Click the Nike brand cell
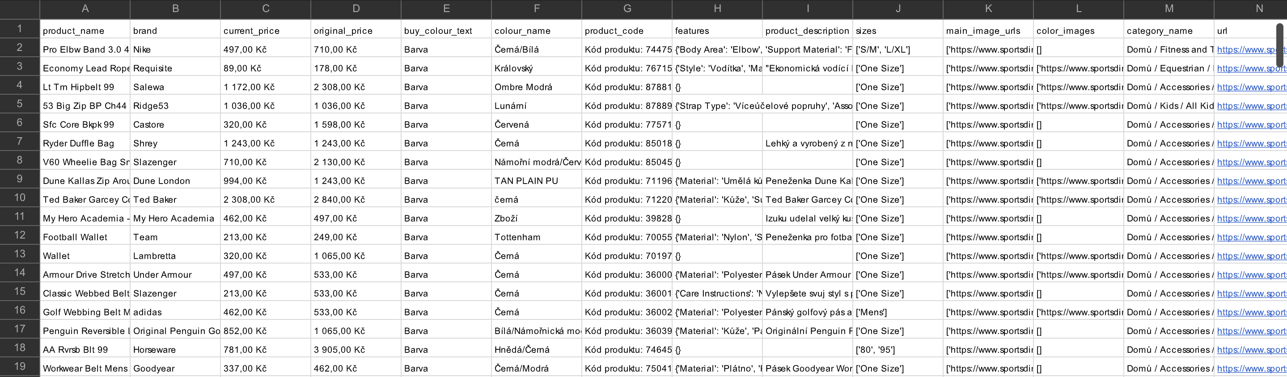 click(175, 50)
